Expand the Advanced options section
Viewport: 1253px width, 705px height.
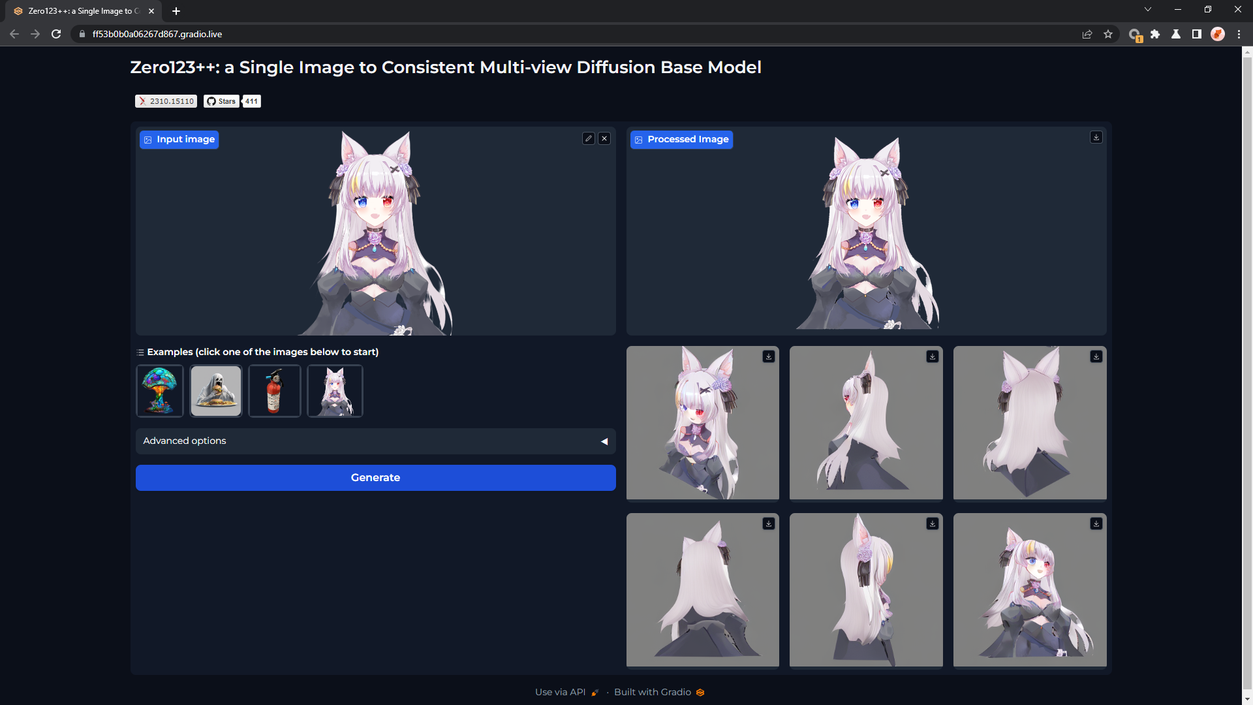click(x=375, y=441)
